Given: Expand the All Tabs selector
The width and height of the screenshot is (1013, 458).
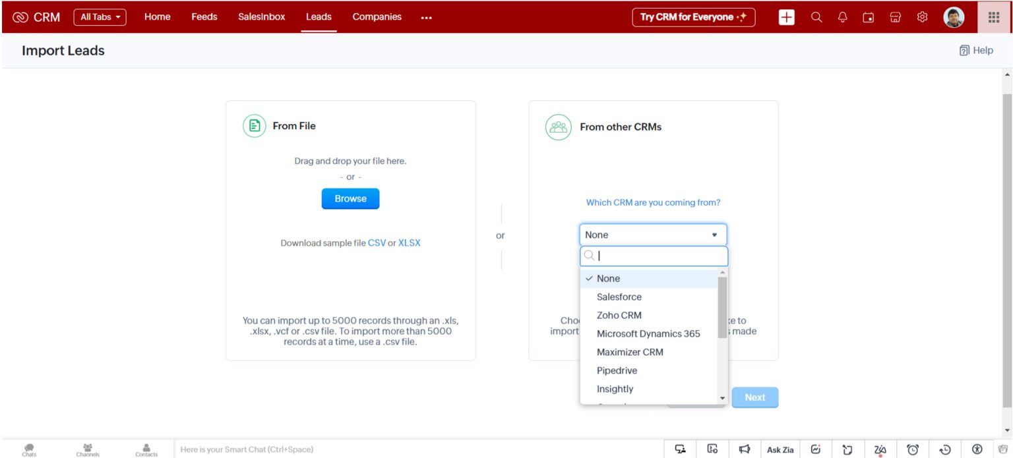Looking at the screenshot, I should (100, 16).
